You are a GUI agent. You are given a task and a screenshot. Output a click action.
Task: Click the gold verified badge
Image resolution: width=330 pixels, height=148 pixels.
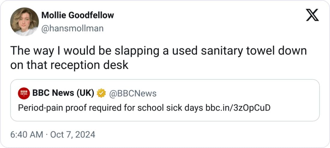click(x=102, y=93)
